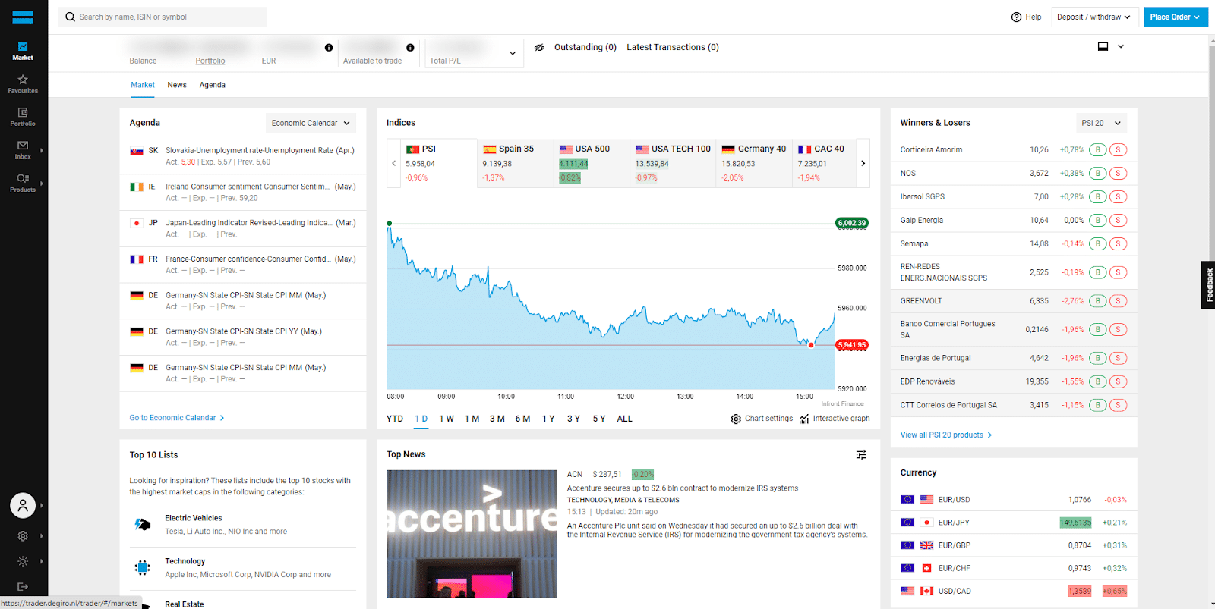
Task: Open the Deposit / withdraw dropdown
Action: pos(1094,17)
